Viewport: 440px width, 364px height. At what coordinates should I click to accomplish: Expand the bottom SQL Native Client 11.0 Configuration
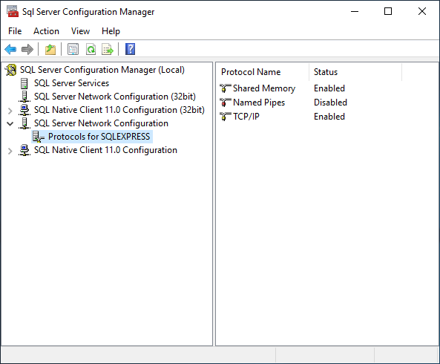(x=10, y=151)
